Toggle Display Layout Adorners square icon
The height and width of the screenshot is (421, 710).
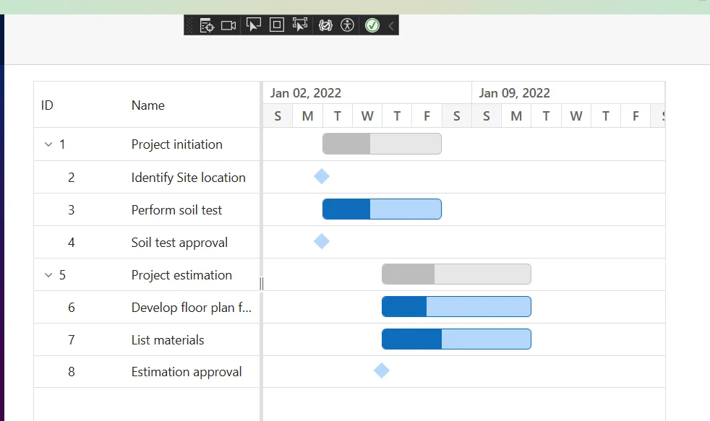pos(277,25)
